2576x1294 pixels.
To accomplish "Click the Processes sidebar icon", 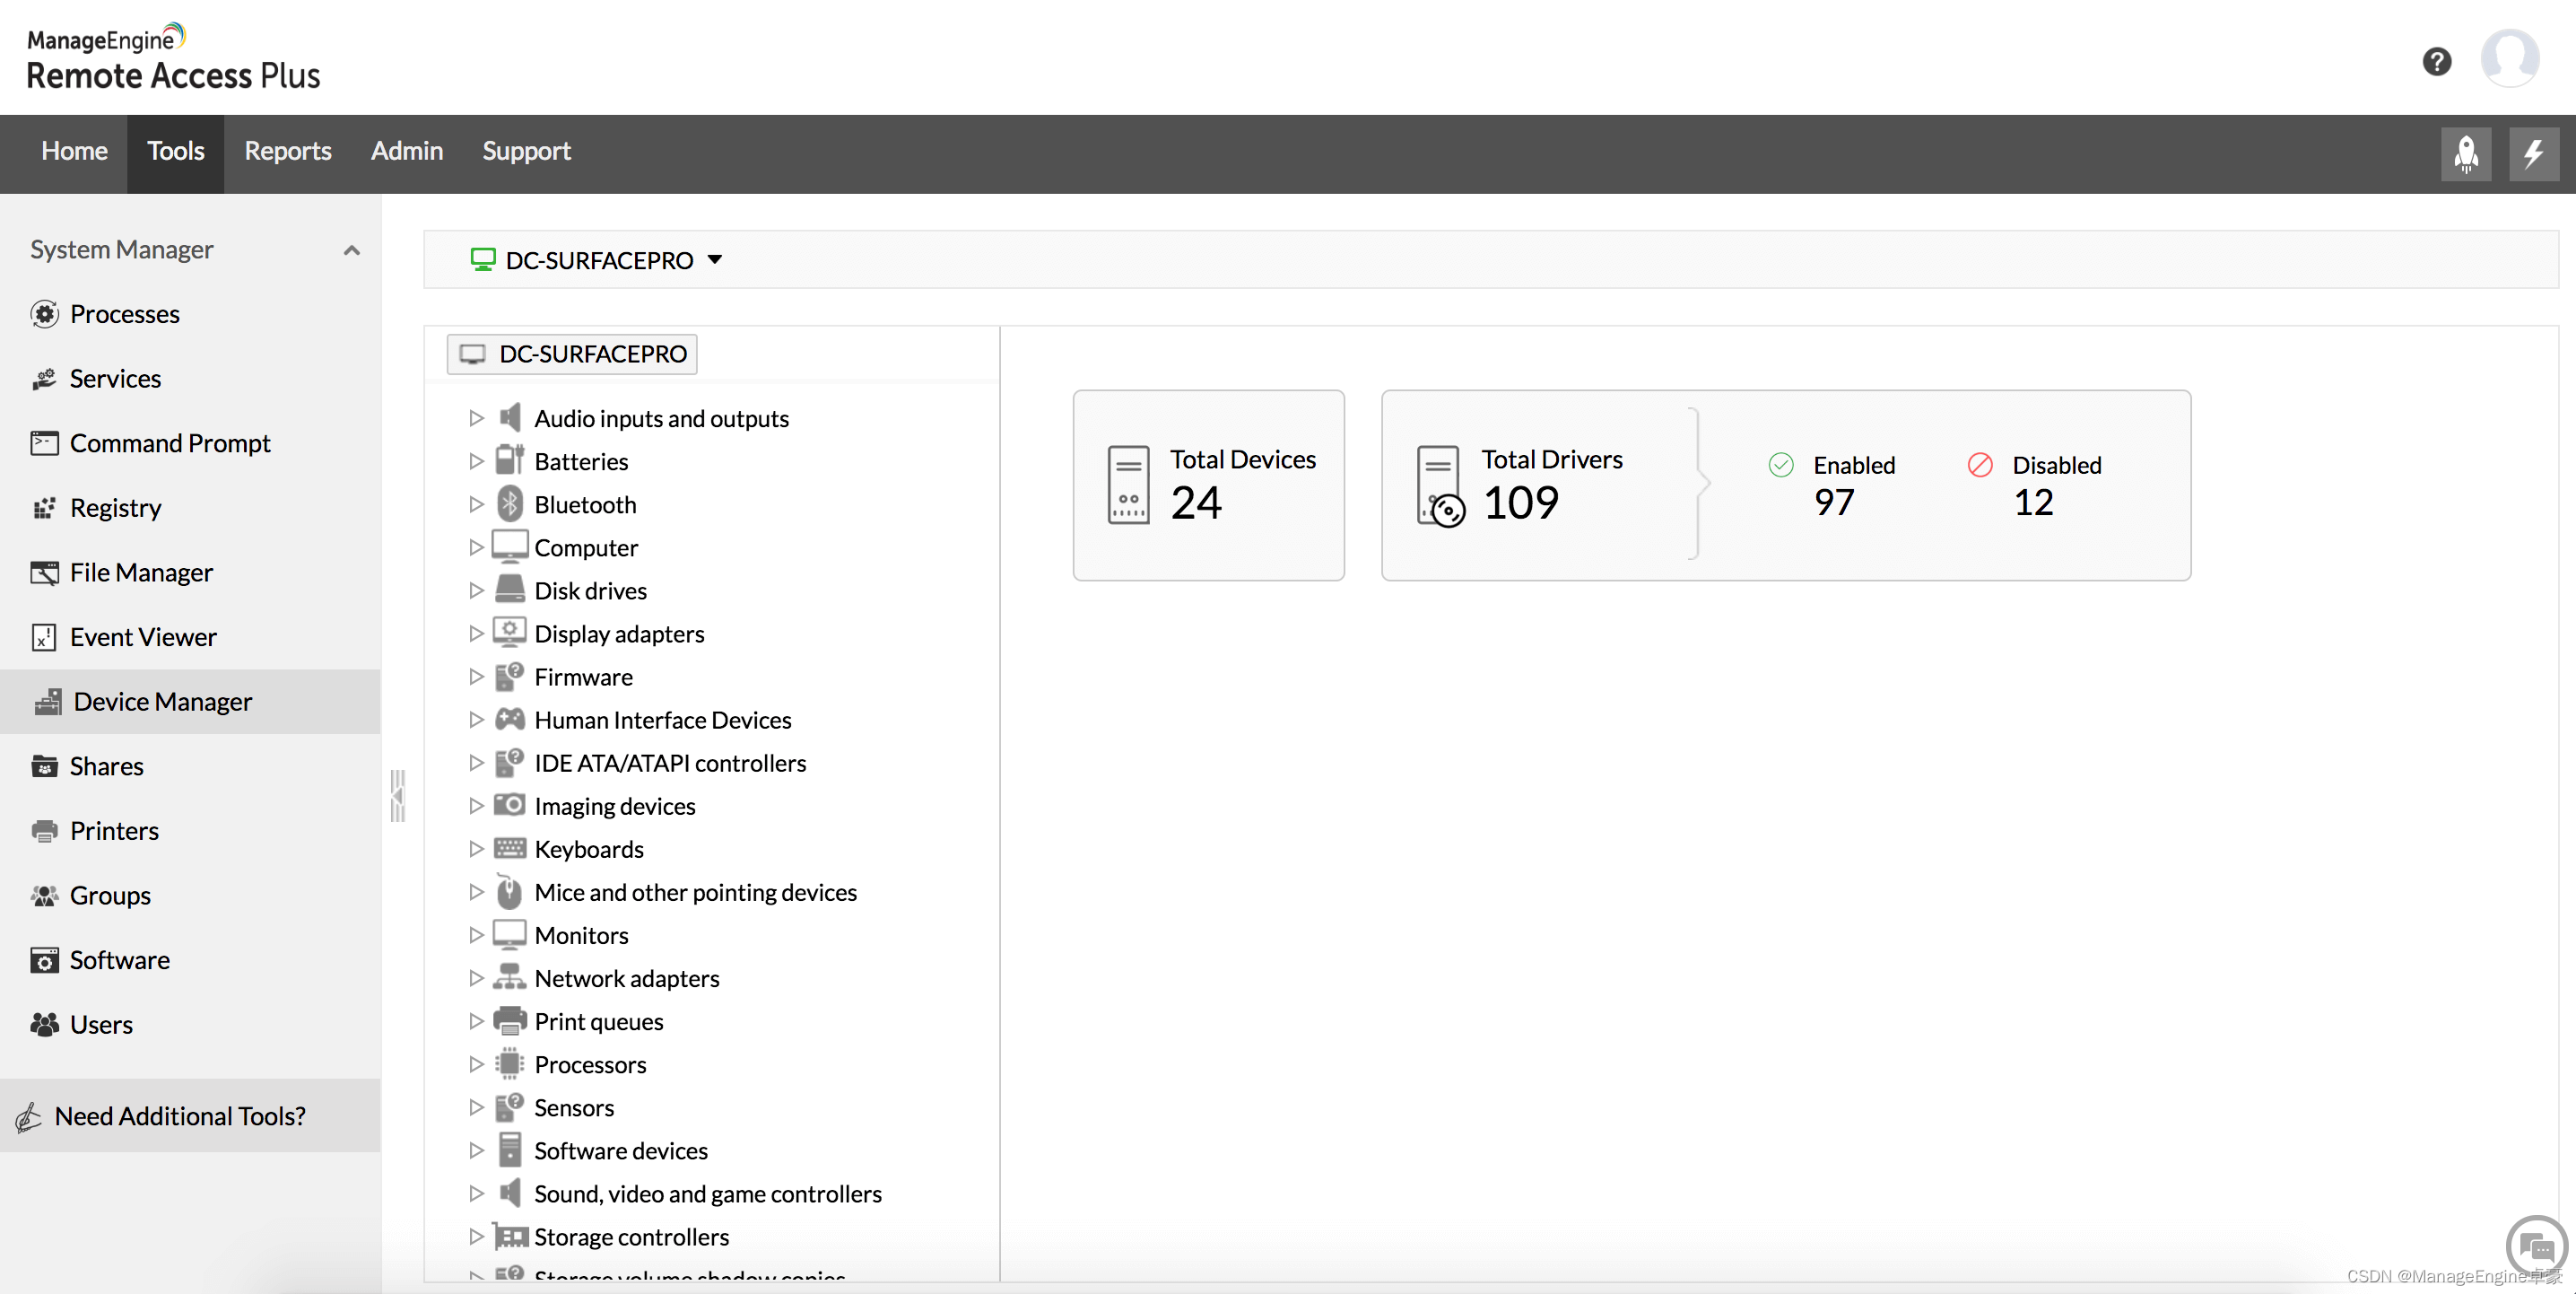I will (x=45, y=313).
